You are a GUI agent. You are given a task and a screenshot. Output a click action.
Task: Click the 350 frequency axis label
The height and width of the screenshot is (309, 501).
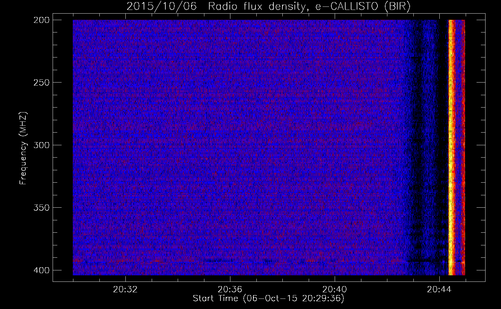[x=41, y=207]
